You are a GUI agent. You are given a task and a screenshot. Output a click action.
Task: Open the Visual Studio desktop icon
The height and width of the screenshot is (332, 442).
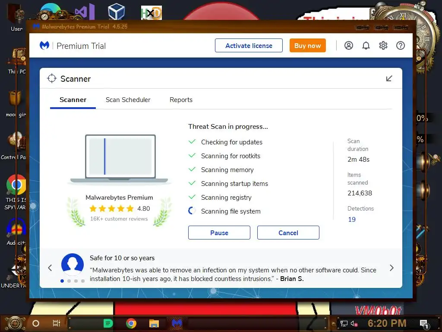coord(85,12)
